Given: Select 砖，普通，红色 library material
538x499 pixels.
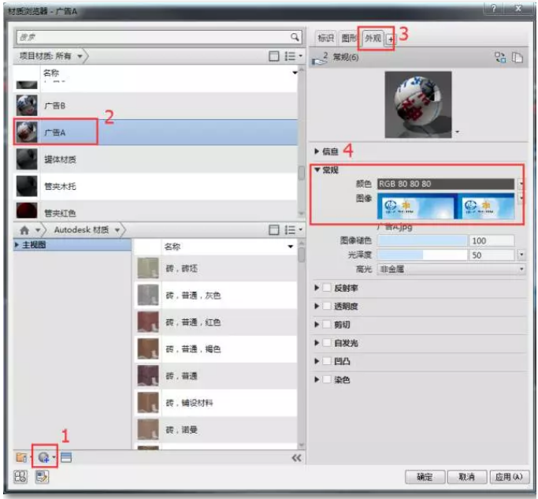Looking at the screenshot, I should point(216,322).
